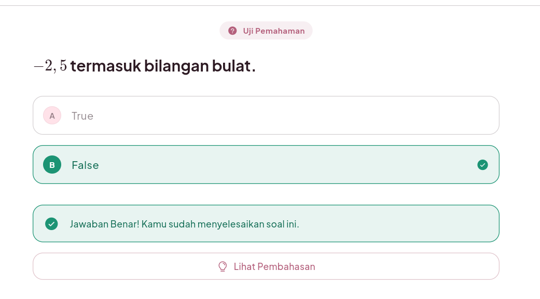Click the Jawaban Benar confirmation banner
Screen dimensions: 540x299
[x=266, y=223]
